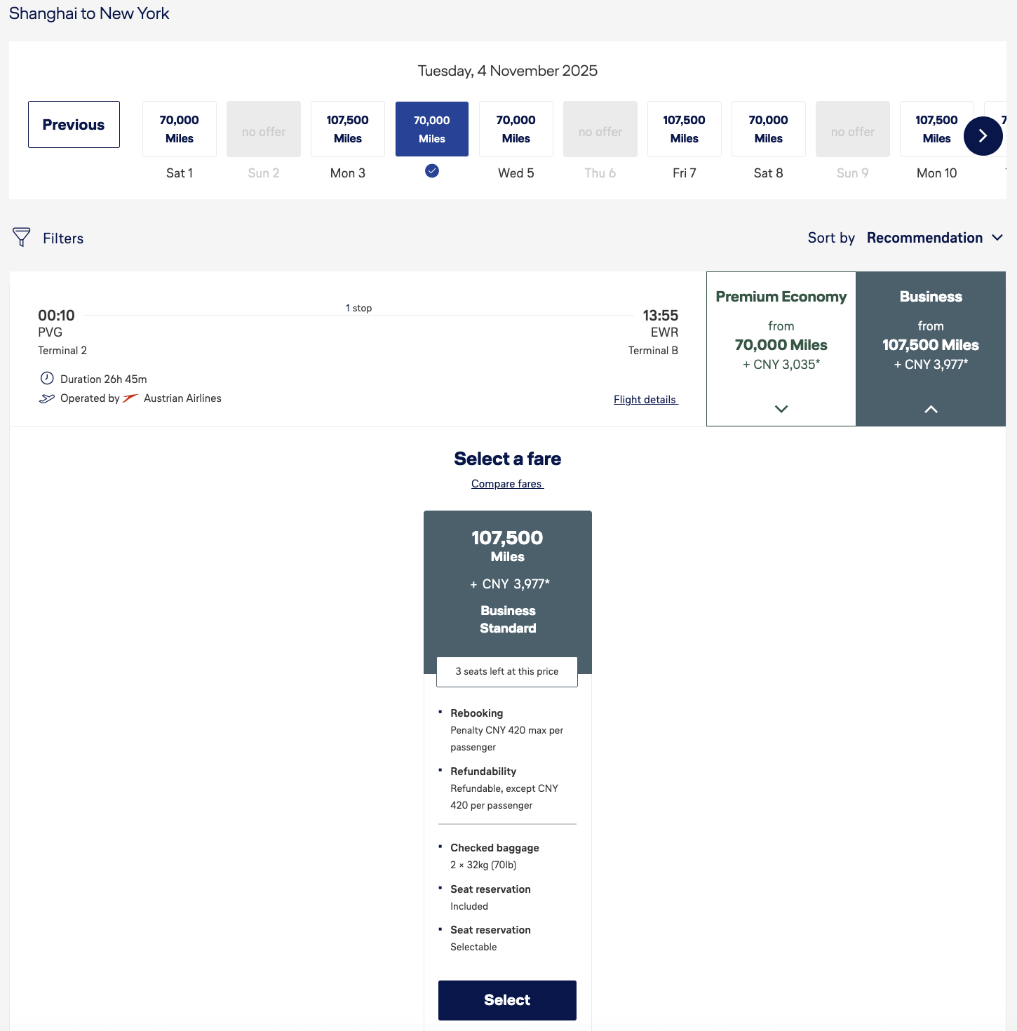
Task: Select Sat 8 date with 70,000 Miles
Action: [x=769, y=129]
